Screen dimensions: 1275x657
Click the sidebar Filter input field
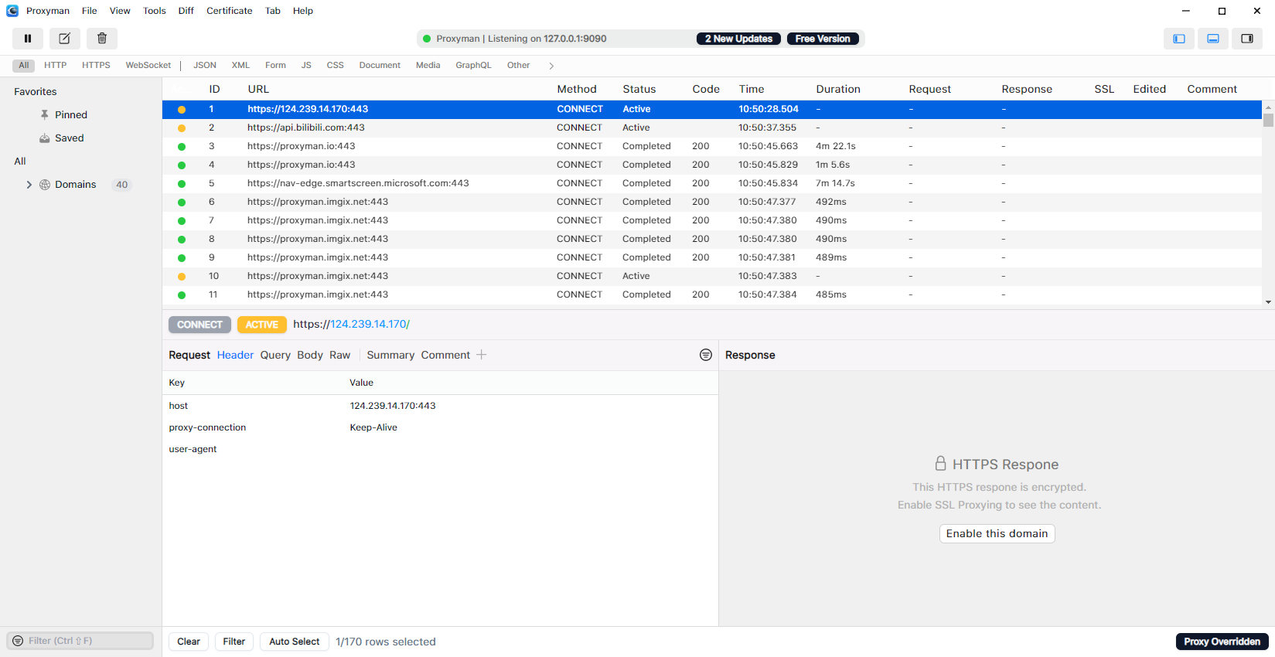click(80, 641)
